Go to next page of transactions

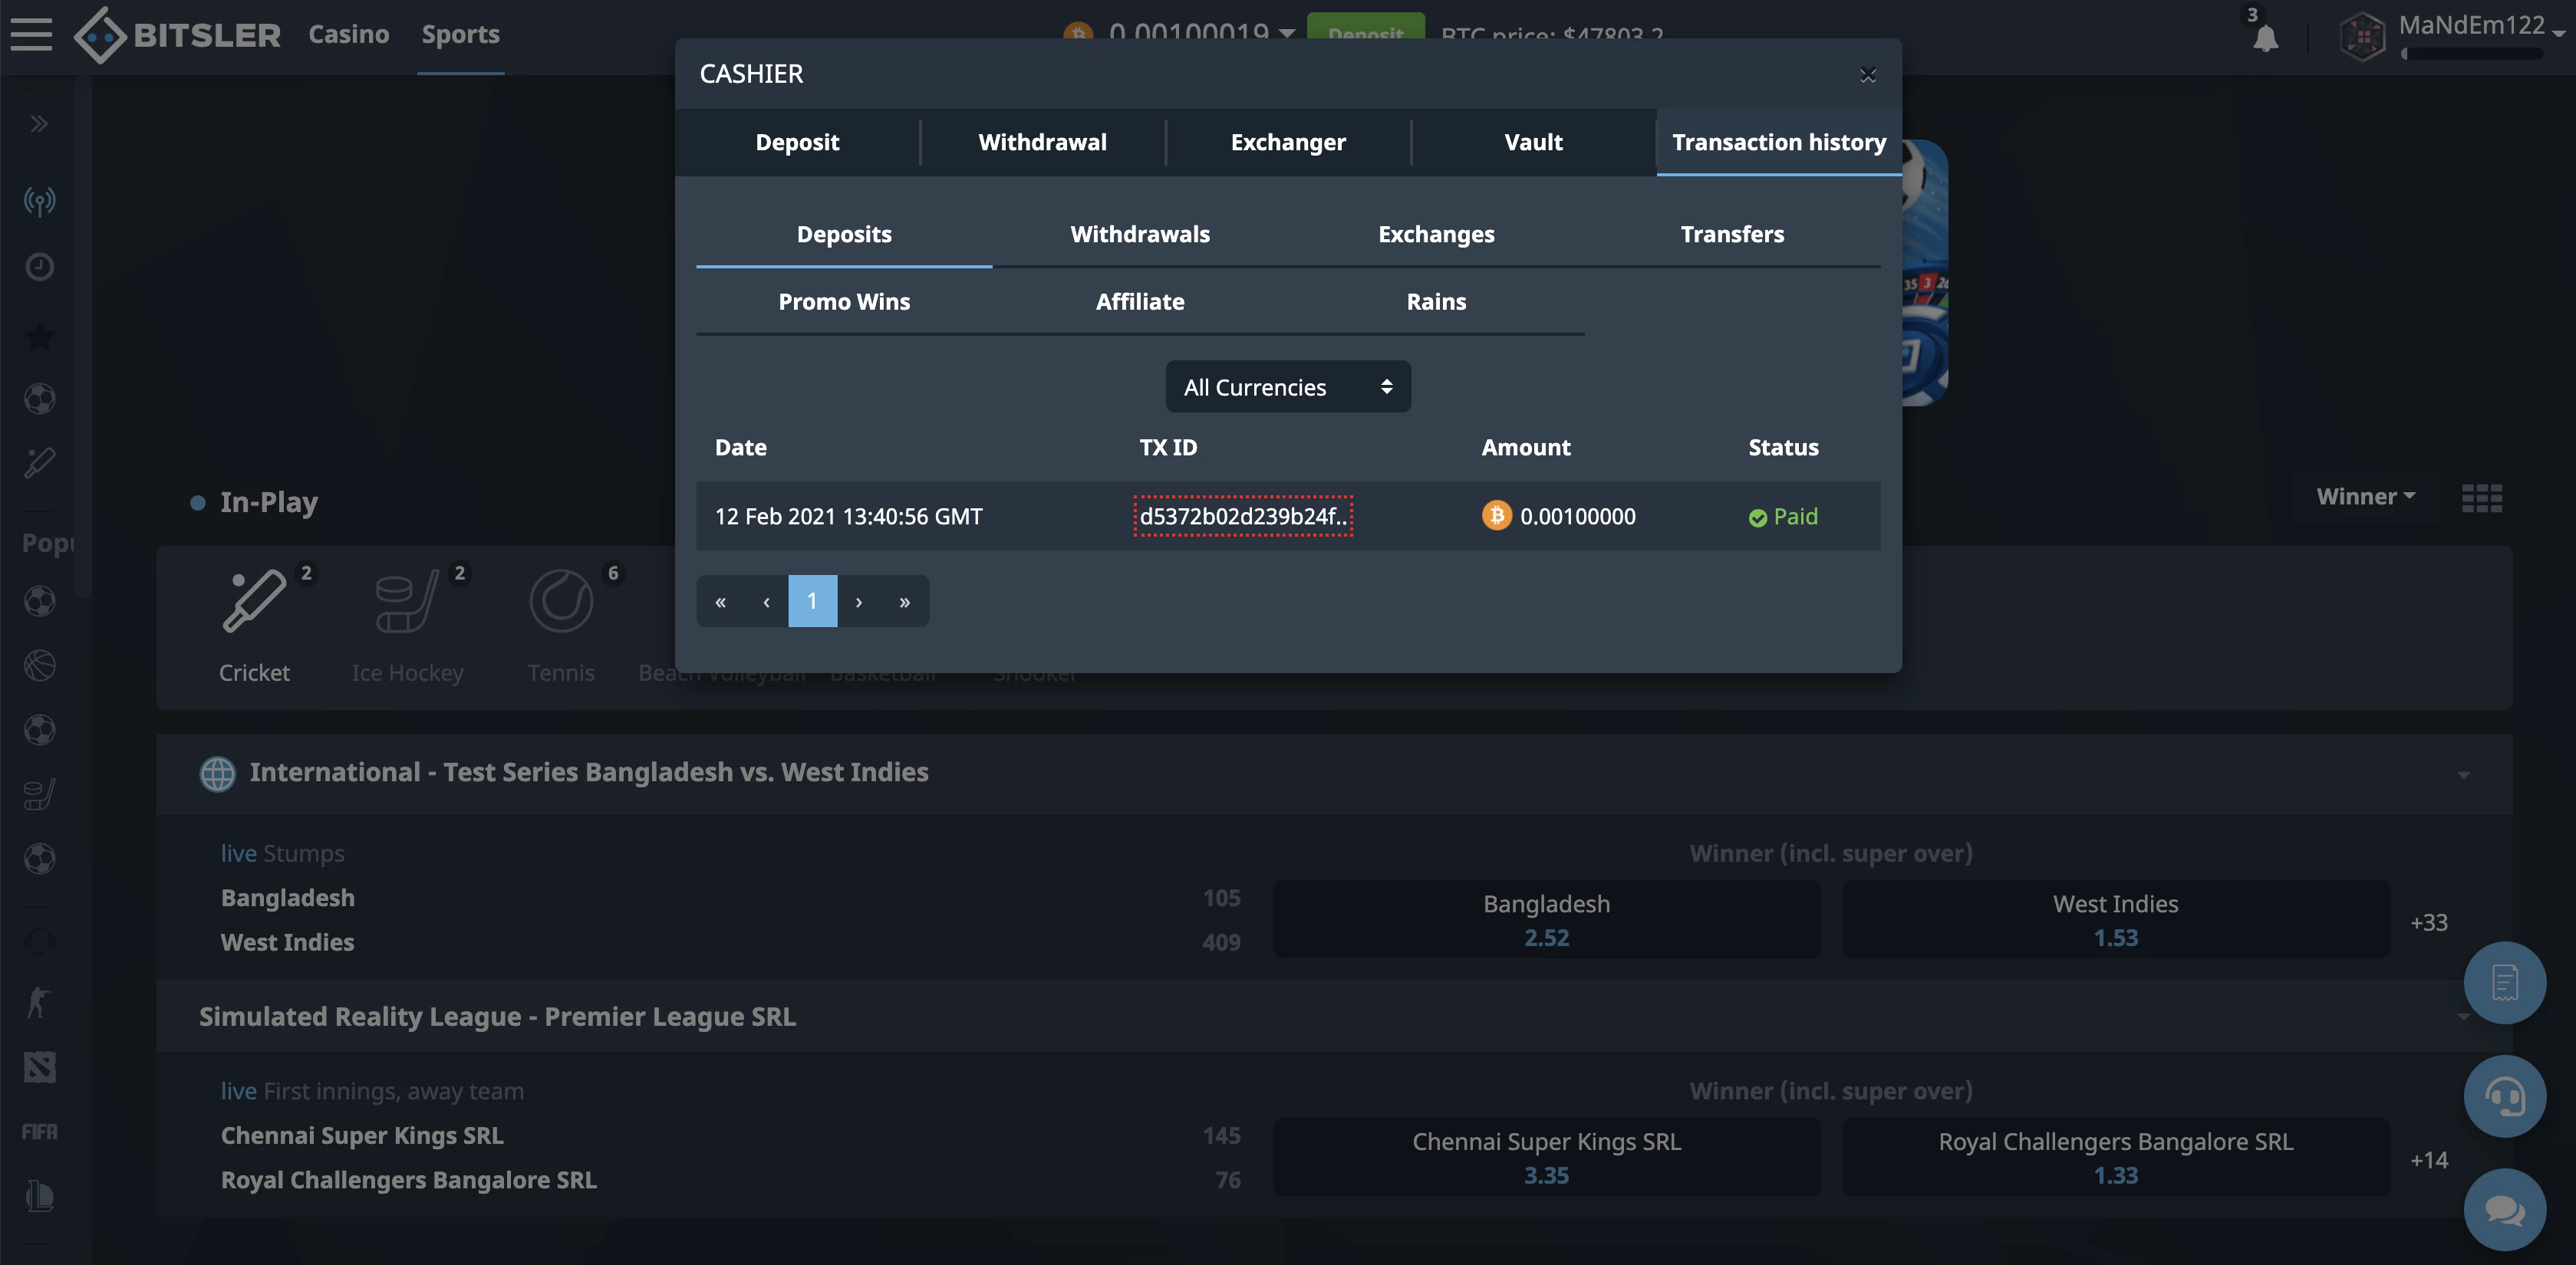[x=859, y=602]
